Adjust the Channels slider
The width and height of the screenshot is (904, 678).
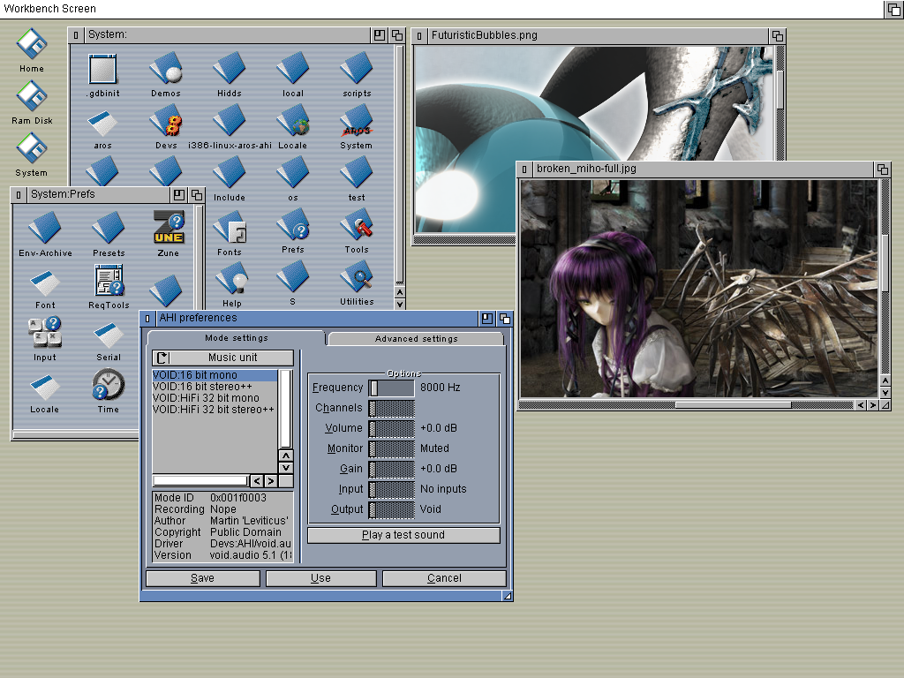click(x=391, y=408)
